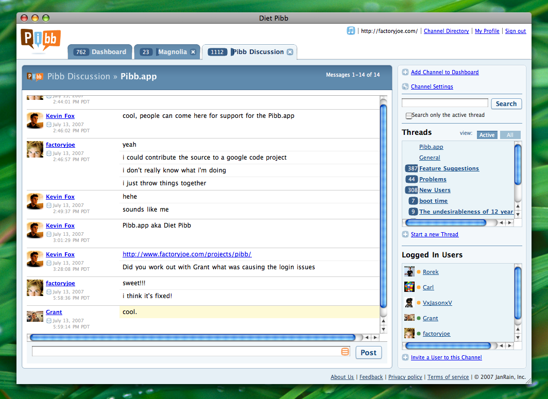Click the plus icon beside Start a new Thread
The width and height of the screenshot is (548, 399).
405,234
